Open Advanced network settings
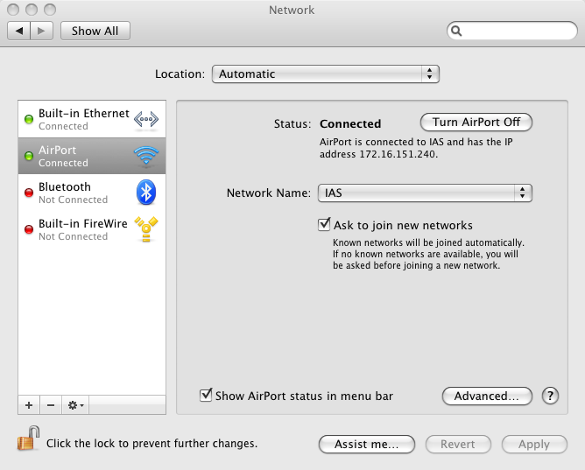Screen dimensions: 585x470 pyautogui.click(x=487, y=396)
